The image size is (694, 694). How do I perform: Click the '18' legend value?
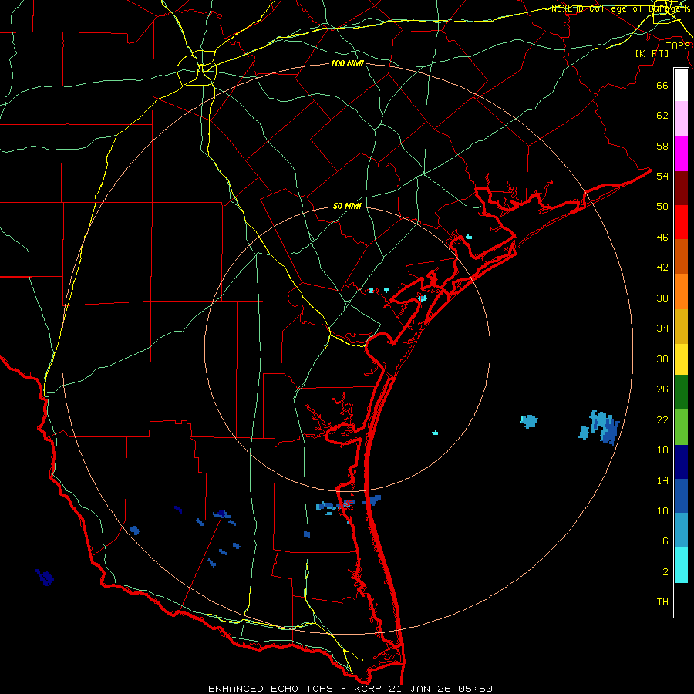[x=662, y=450]
